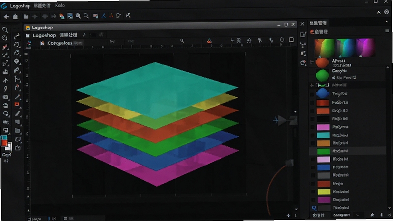Viewport: 393px width, 221px height.
Task: Click the undo curved arrow in the document toolbar
Action: [x=249, y=40]
